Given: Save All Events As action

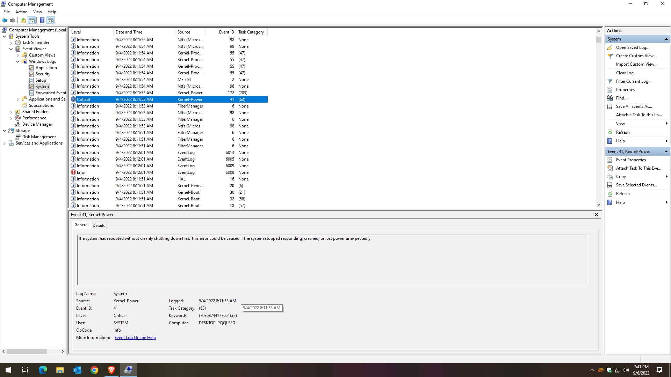Looking at the screenshot, I should 634,106.
